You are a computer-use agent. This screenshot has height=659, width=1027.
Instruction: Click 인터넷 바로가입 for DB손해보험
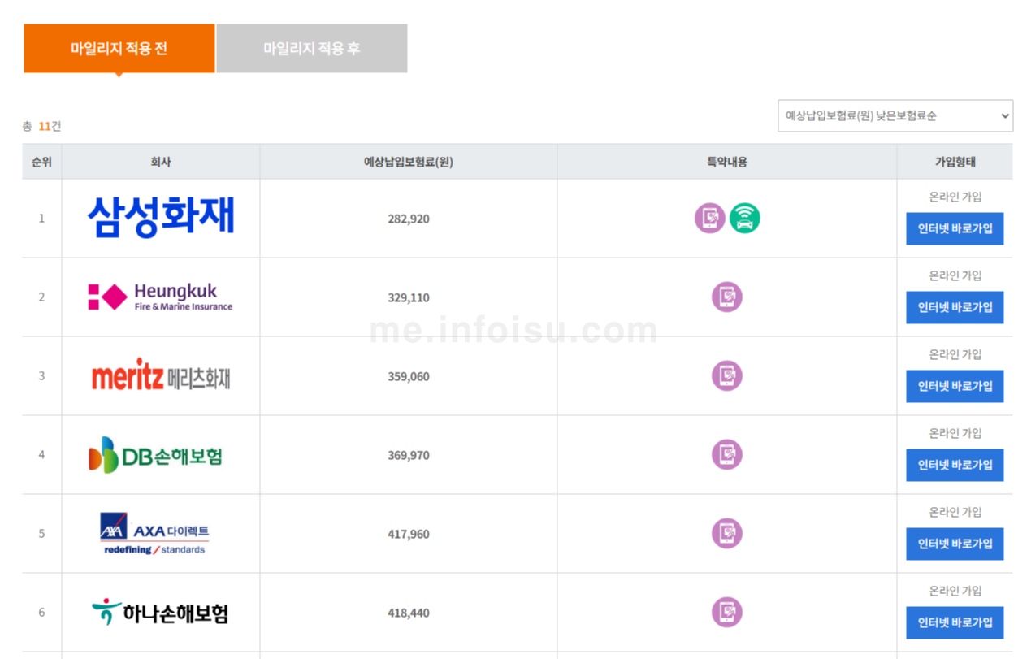click(955, 465)
